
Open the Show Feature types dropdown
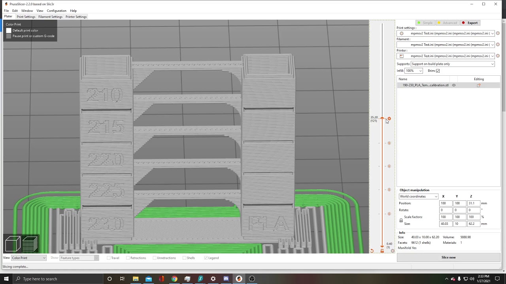click(79, 258)
